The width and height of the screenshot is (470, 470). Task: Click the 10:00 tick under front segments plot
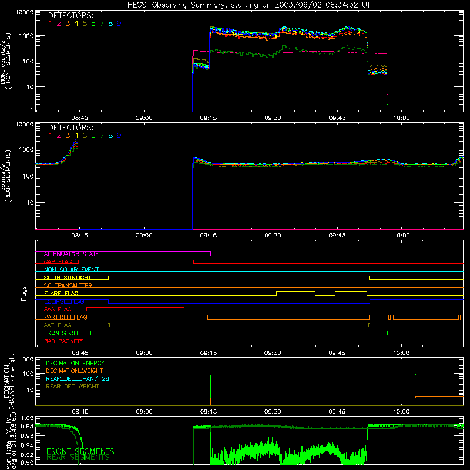pyautogui.click(x=401, y=118)
